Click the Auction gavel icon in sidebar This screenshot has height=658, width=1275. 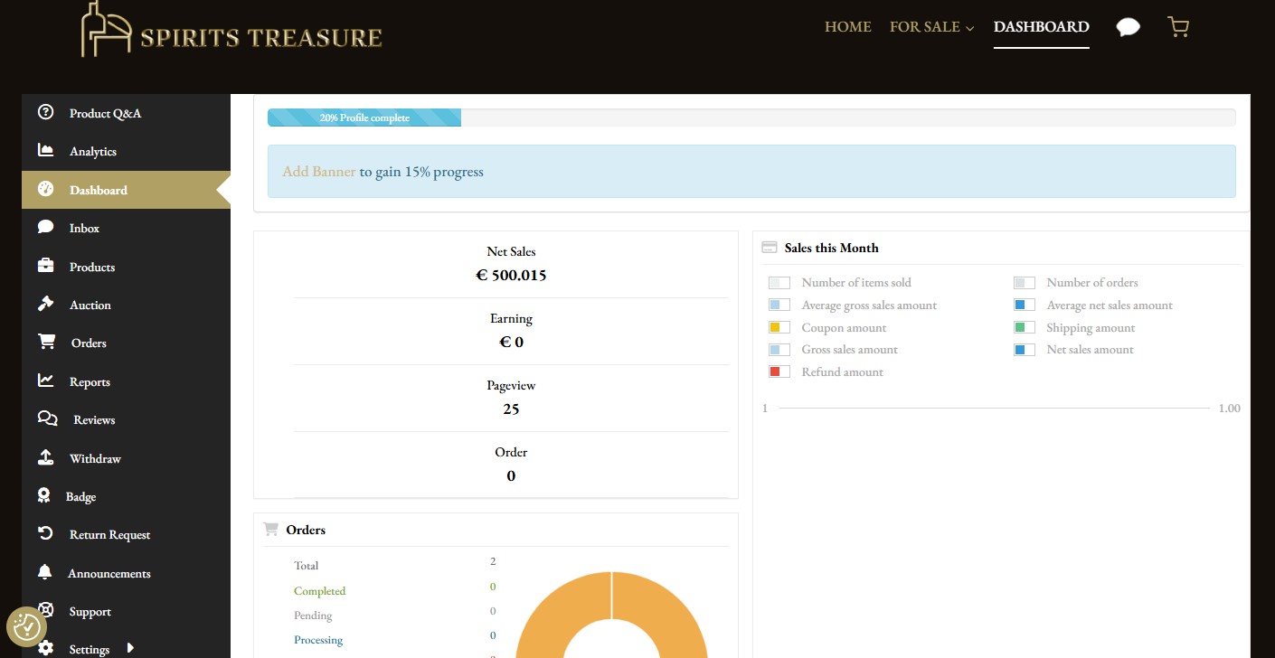click(45, 305)
